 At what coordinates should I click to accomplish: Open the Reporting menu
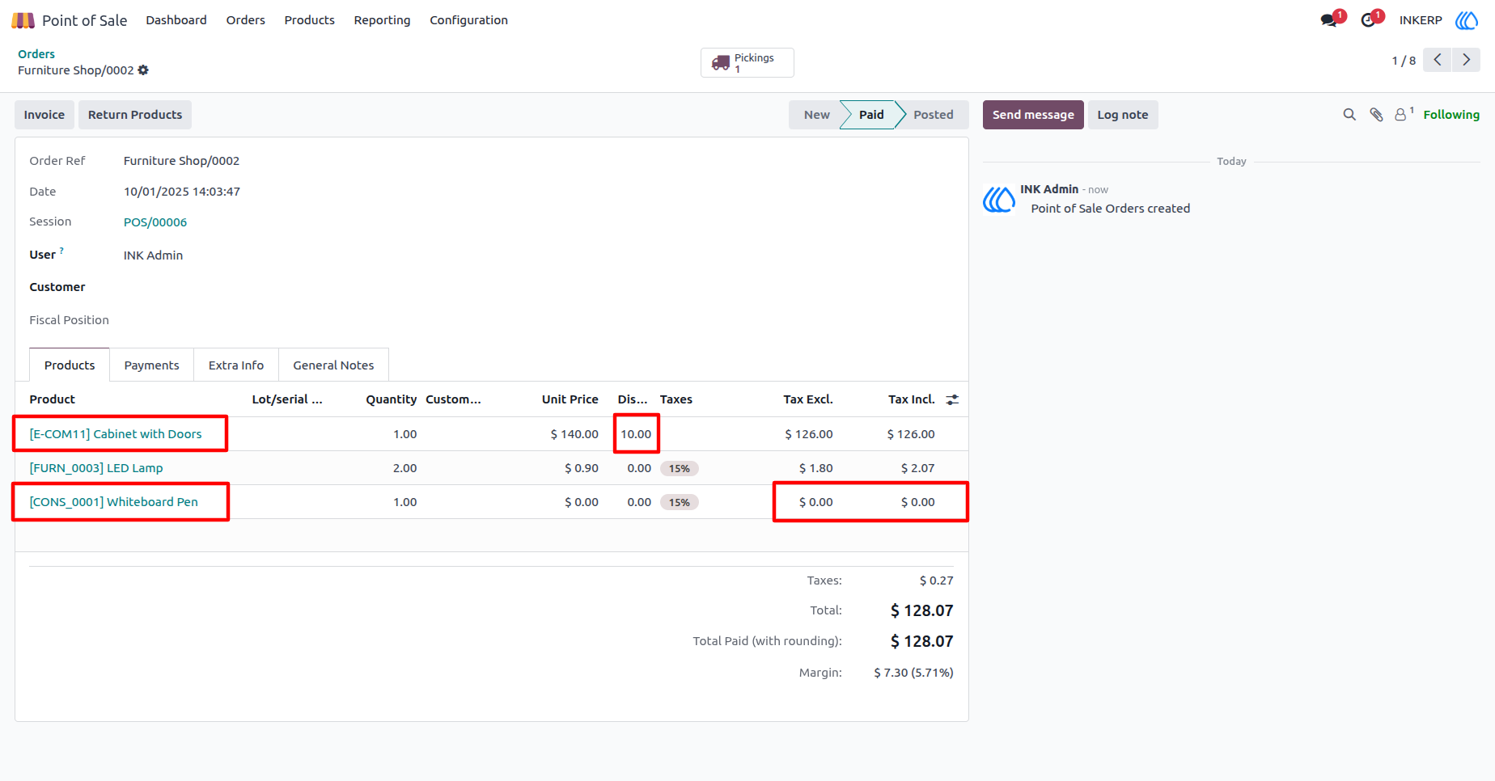382,20
